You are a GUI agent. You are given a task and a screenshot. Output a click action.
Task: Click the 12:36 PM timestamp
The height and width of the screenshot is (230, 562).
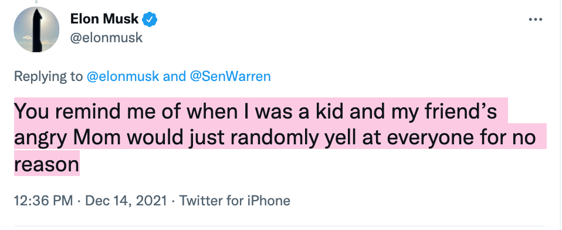44,200
